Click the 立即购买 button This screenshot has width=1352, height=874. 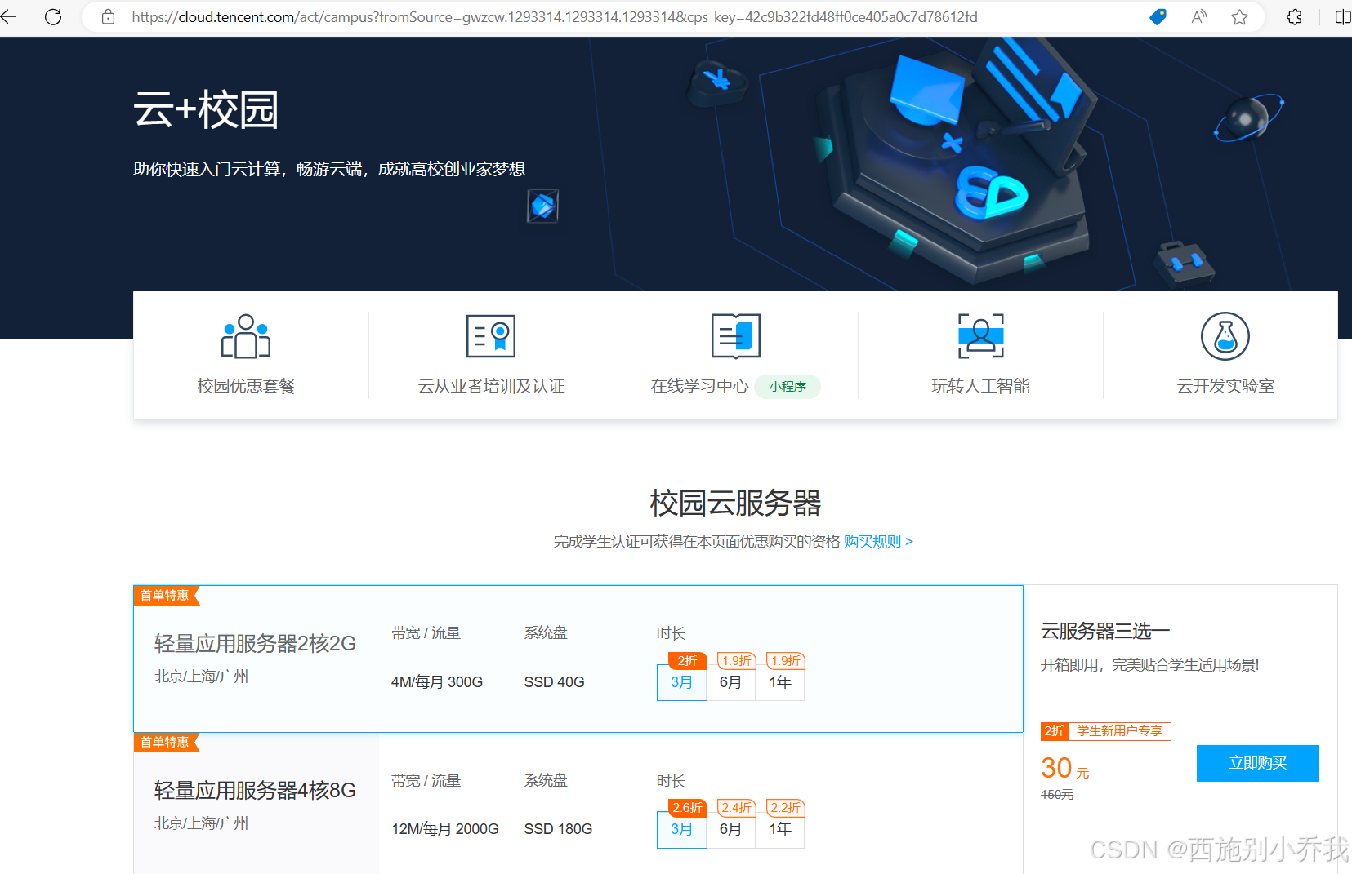1258,763
